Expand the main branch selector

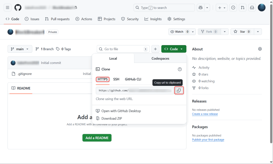(20, 49)
